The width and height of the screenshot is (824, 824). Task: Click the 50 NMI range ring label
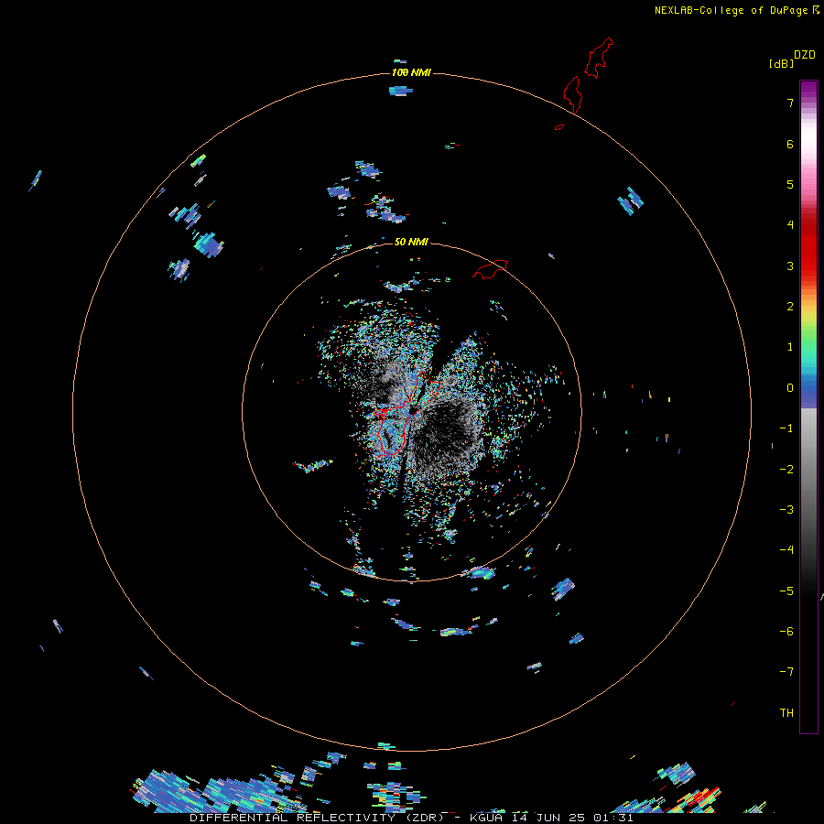(x=411, y=242)
